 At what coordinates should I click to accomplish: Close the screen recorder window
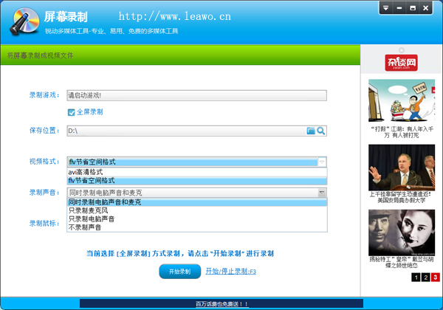427,7
